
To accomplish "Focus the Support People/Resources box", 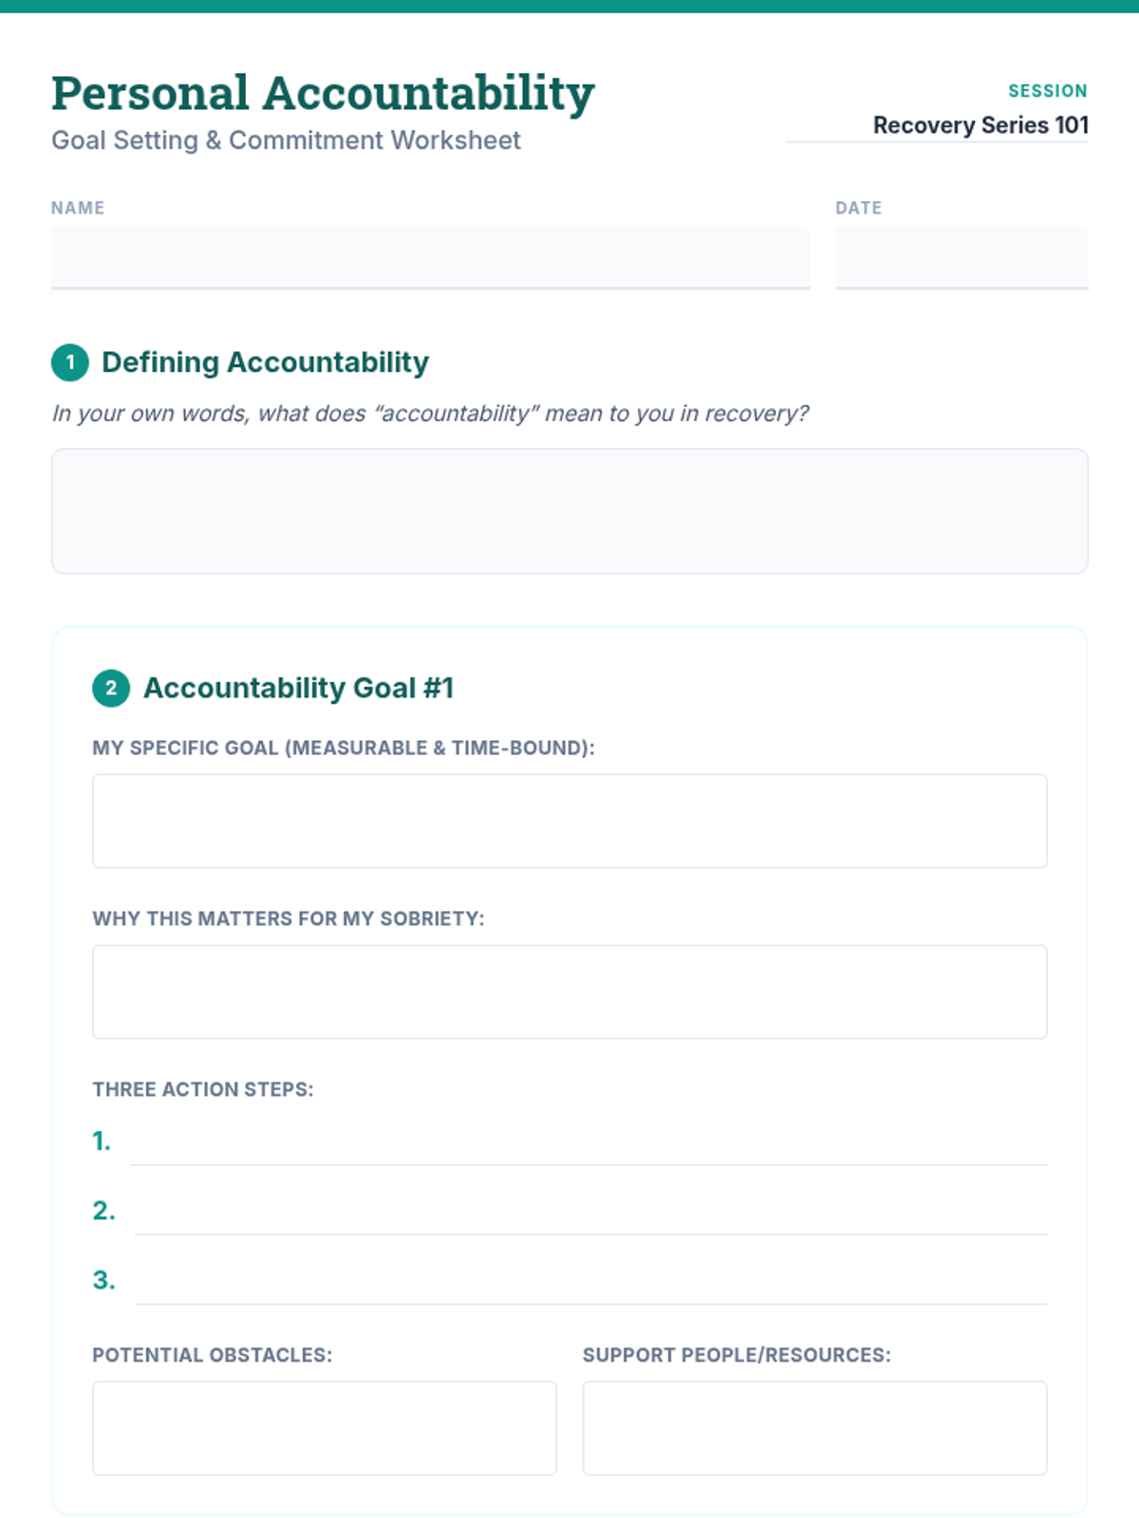I will point(814,1428).
